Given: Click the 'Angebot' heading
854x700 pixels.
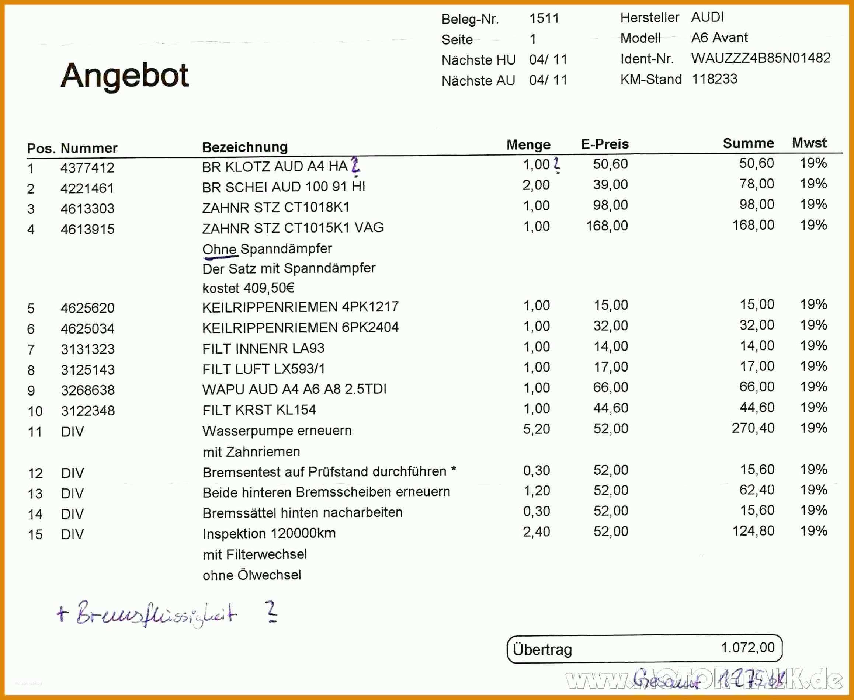Looking at the screenshot, I should (x=125, y=76).
